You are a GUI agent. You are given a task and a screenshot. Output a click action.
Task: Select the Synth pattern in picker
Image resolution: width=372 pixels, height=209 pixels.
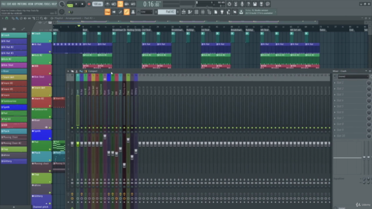tap(14, 107)
